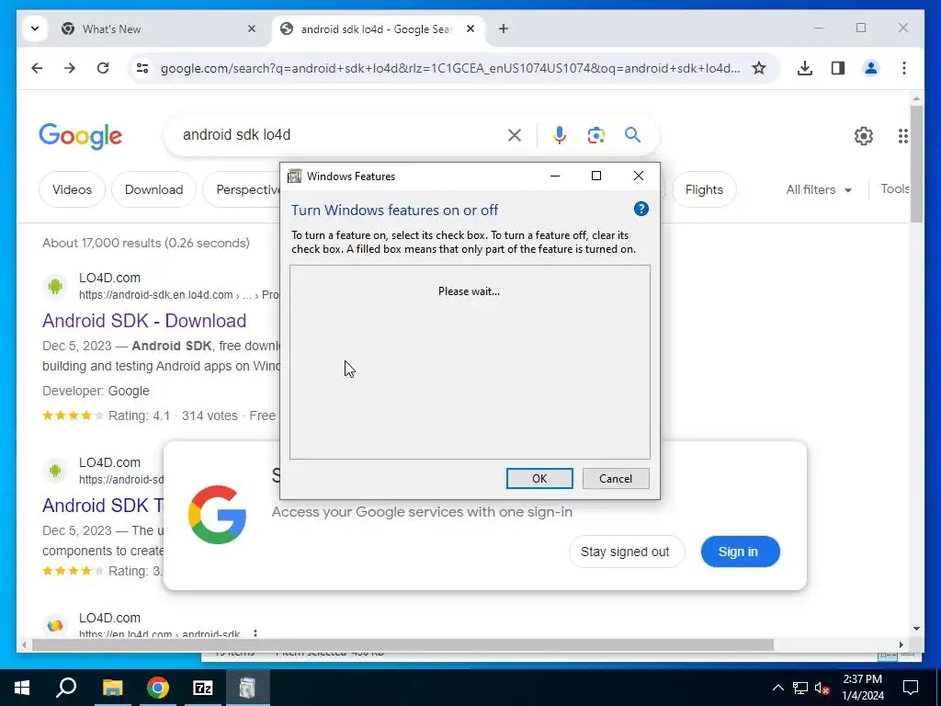This screenshot has height=706, width=941.
Task: Open Google apps grid
Action: click(x=902, y=136)
